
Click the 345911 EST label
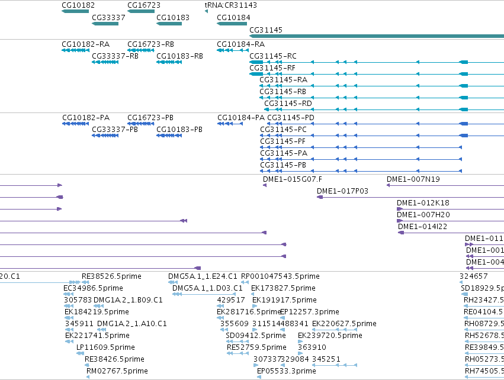(x=79, y=324)
